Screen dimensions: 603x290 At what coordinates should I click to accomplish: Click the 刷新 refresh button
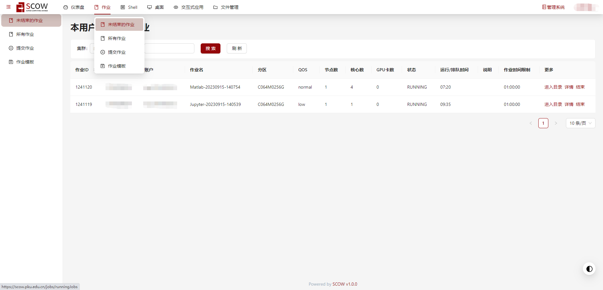tap(237, 48)
